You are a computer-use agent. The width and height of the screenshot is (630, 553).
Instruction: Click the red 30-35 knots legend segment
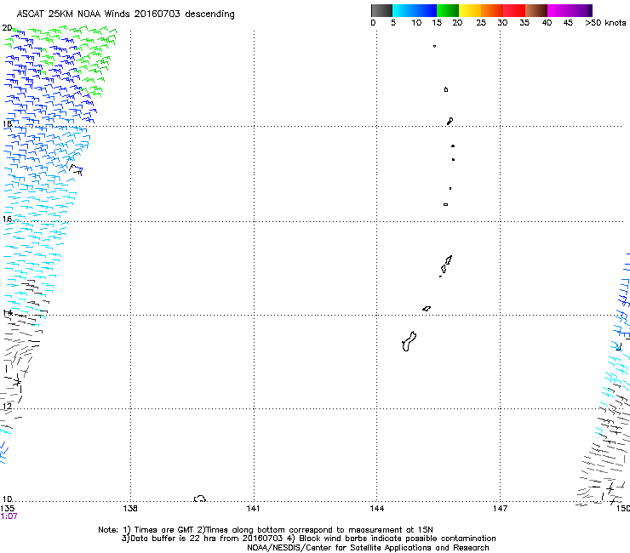pyautogui.click(x=514, y=10)
